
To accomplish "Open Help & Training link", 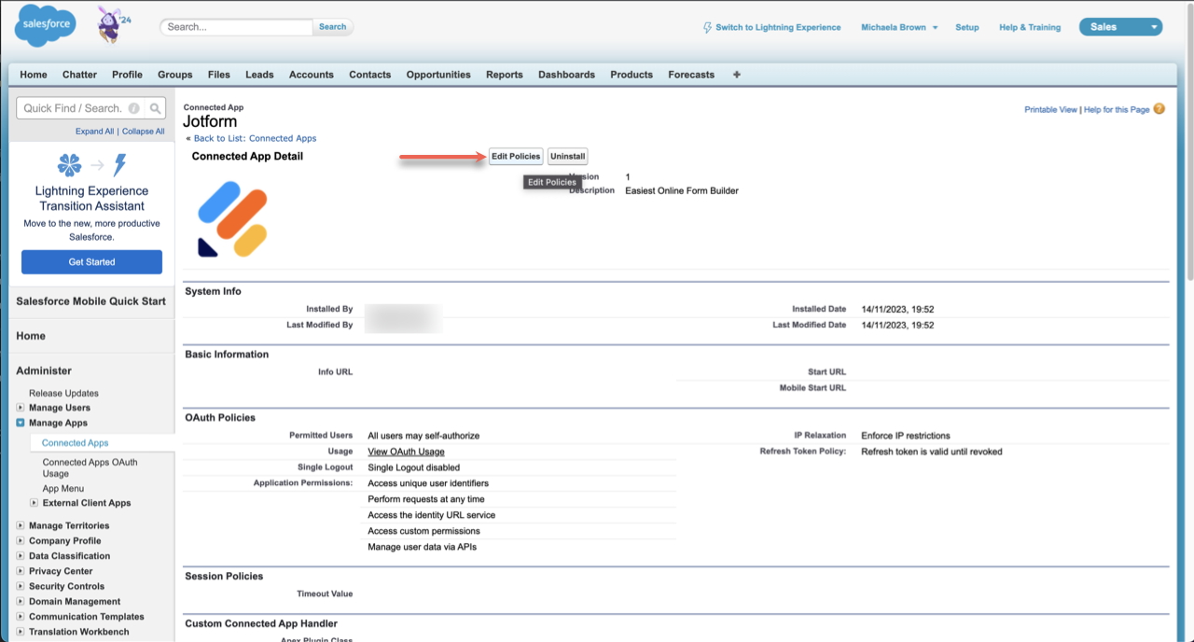I will [1030, 27].
